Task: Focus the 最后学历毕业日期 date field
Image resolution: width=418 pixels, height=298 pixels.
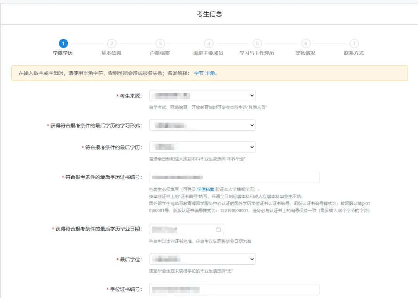Action: (x=187, y=229)
